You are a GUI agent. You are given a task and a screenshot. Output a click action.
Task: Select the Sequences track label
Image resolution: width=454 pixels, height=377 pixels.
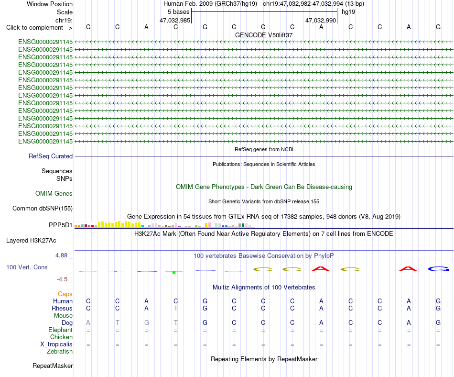[x=57, y=171]
